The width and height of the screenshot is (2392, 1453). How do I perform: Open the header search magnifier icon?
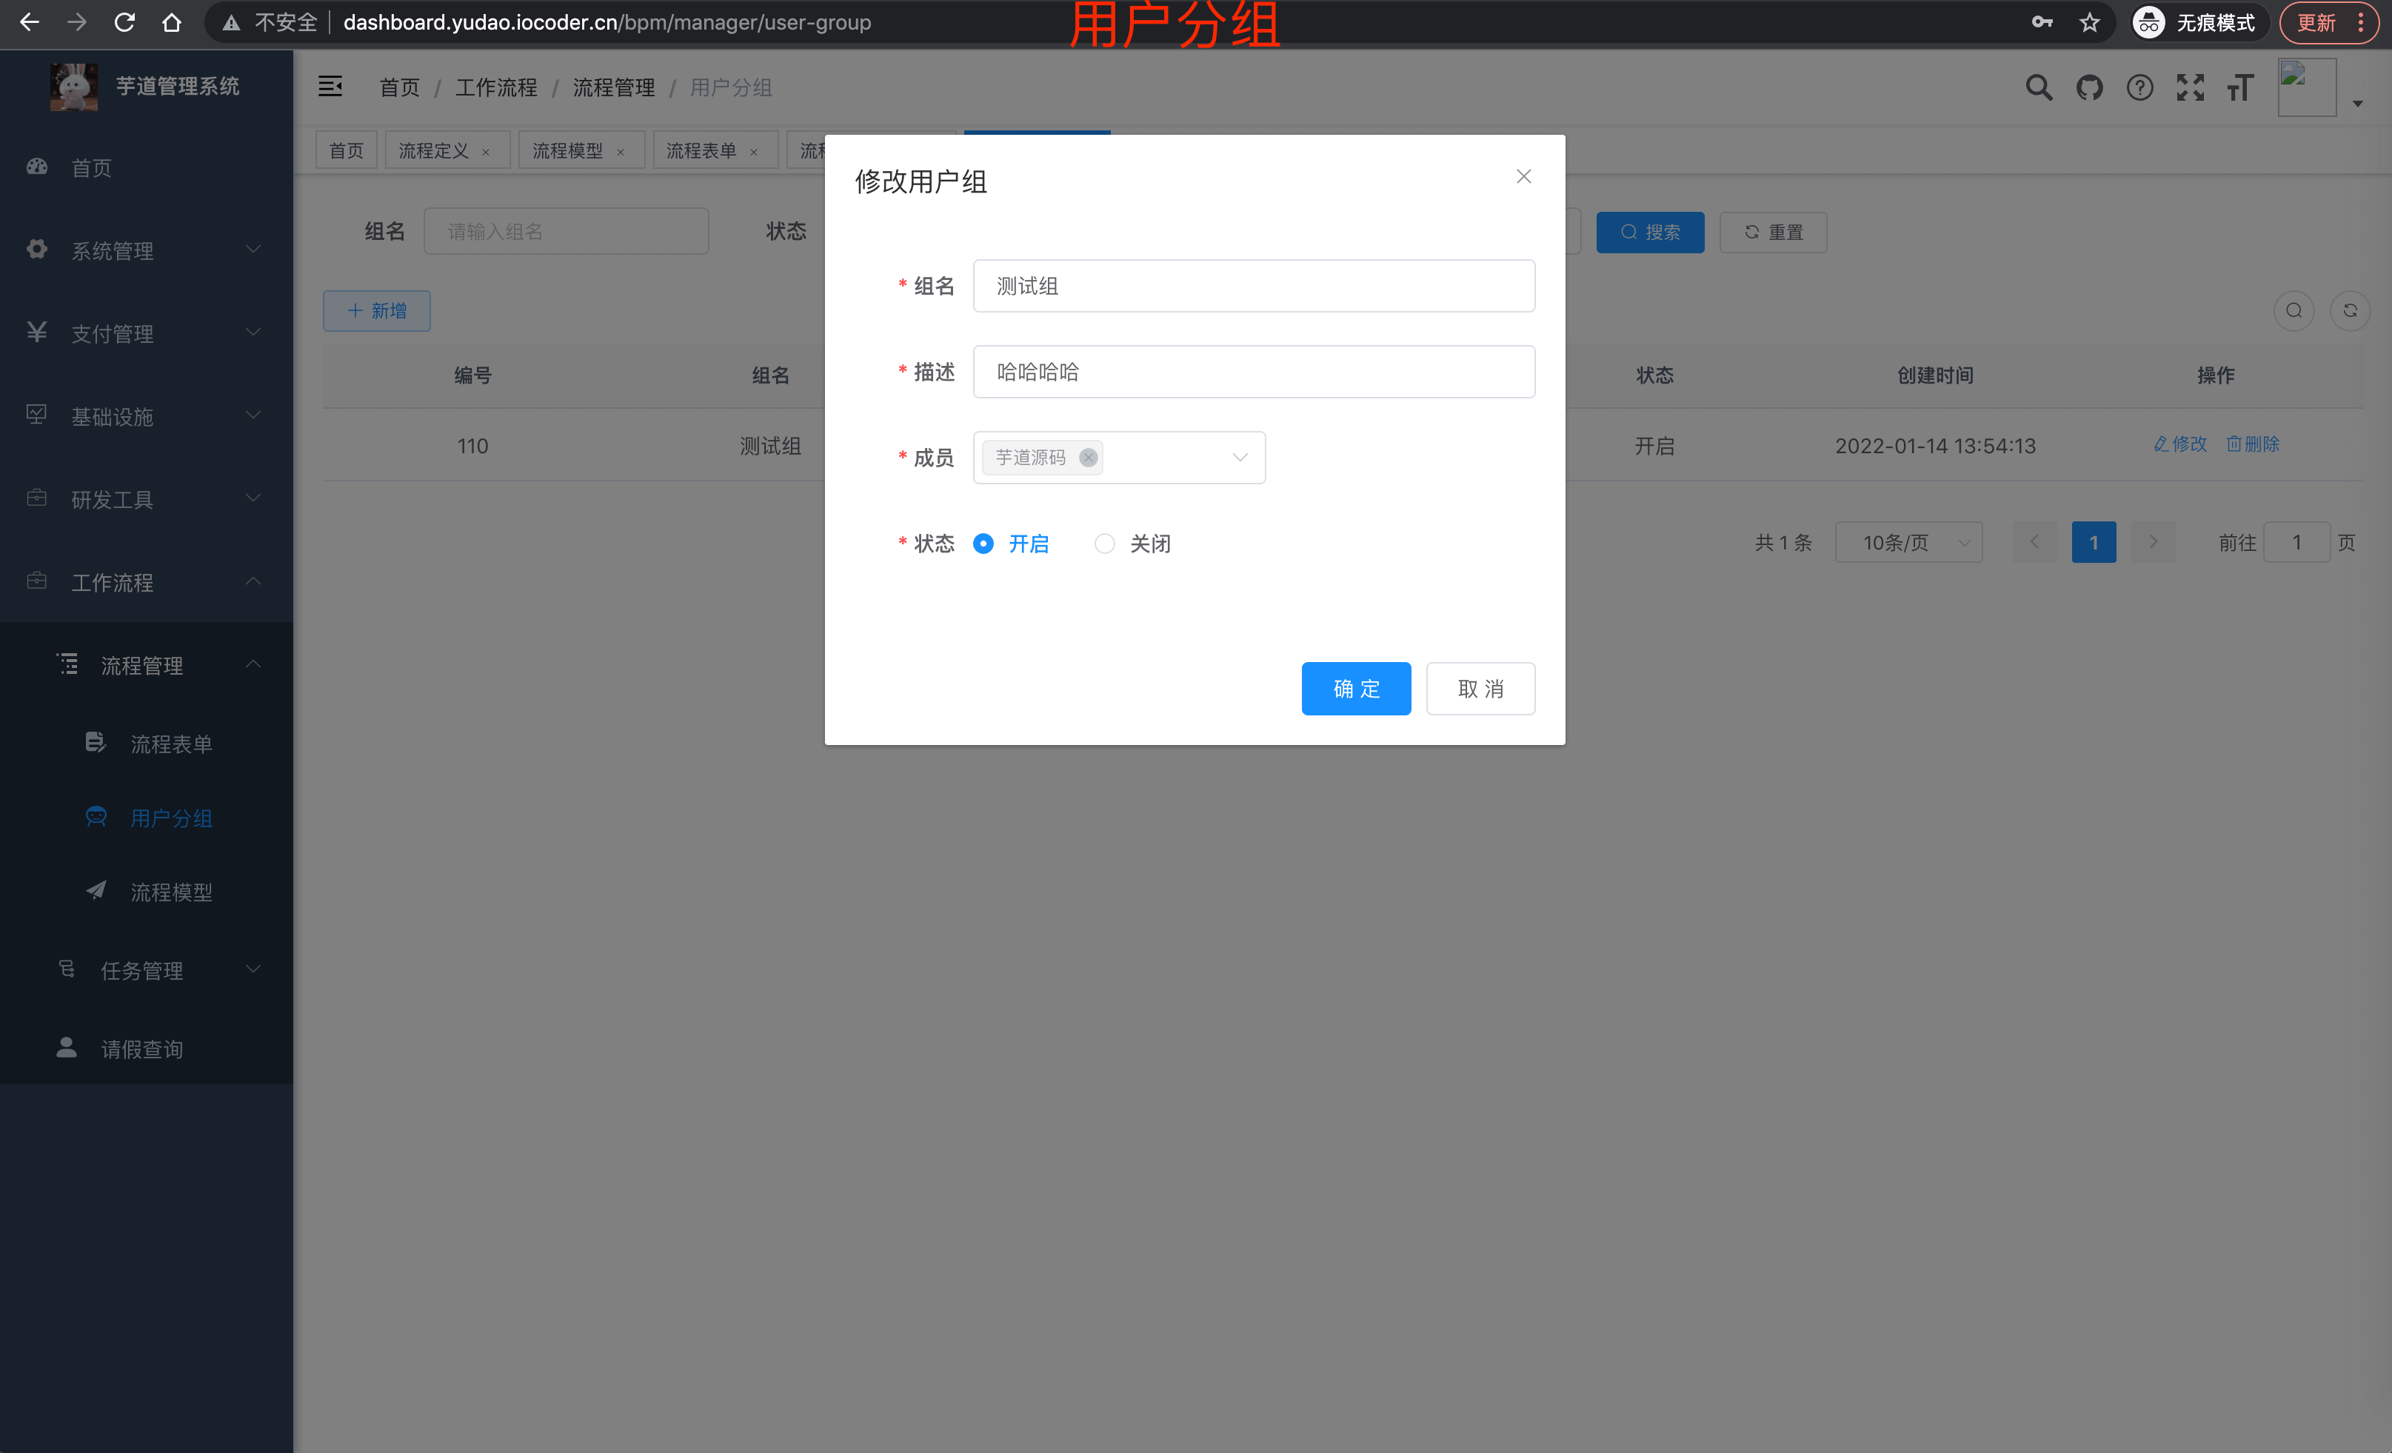(2039, 87)
